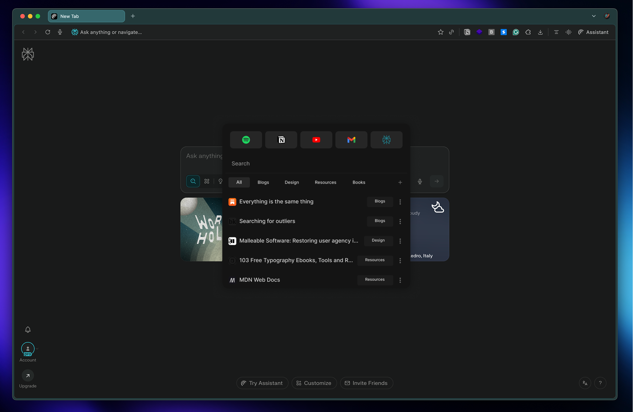Toggle voice input microphone in address bar
The width and height of the screenshot is (633, 412).
tap(60, 32)
